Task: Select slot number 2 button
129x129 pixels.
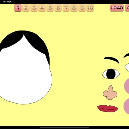Action: click(x=26, y=8)
